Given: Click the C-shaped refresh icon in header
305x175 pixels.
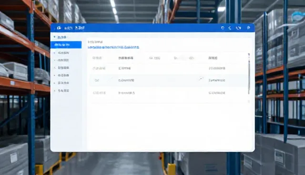Looking at the screenshot, I should pos(223,28).
